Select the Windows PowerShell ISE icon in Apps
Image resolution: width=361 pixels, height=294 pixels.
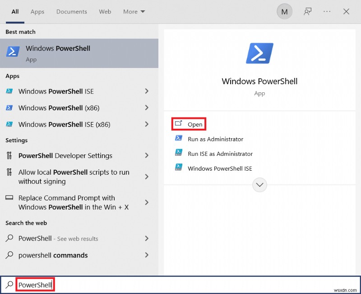[x=10, y=91]
